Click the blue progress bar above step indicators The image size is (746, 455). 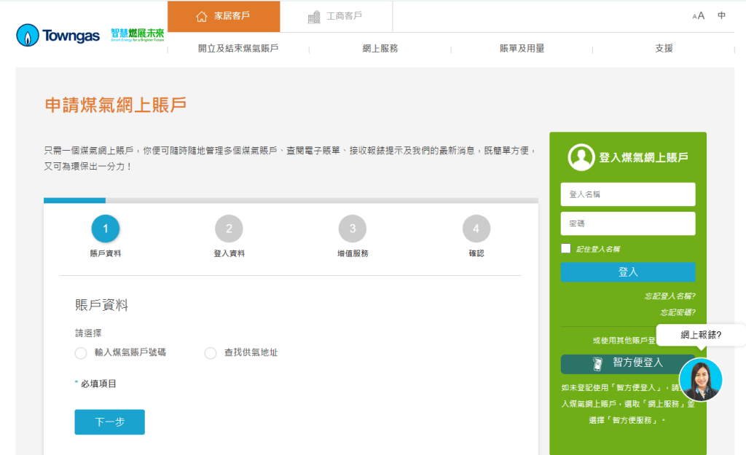[74, 201]
